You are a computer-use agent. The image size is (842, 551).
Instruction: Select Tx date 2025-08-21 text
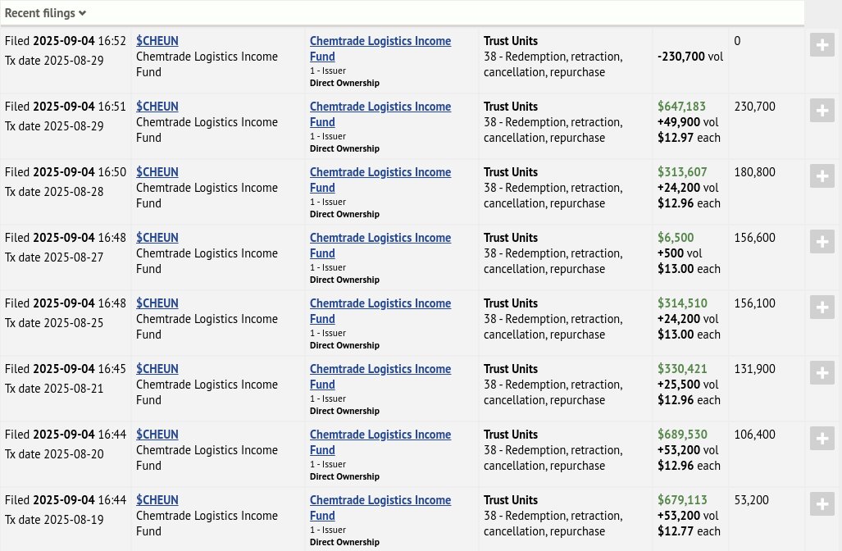pos(54,388)
